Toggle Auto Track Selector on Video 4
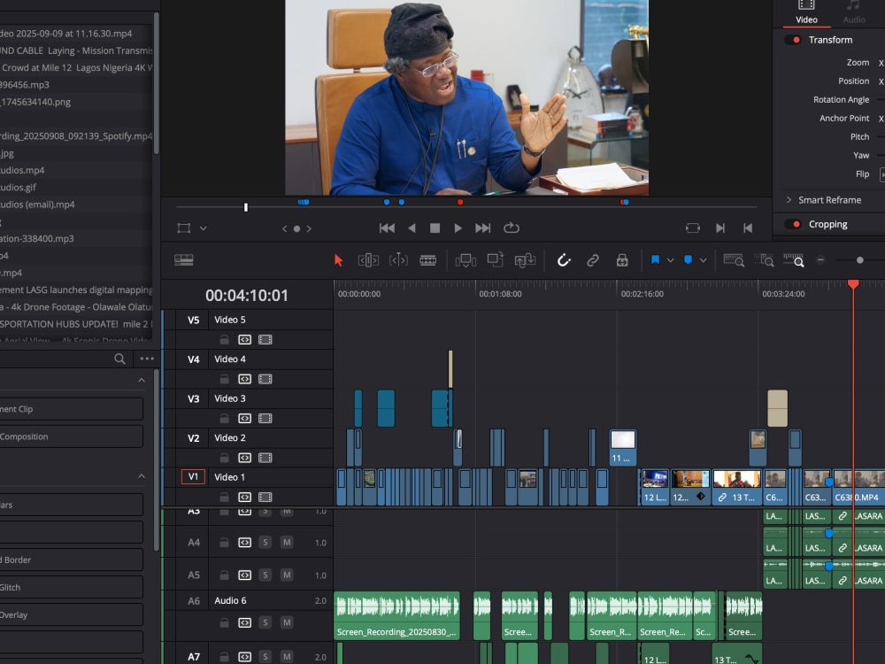Viewport: 885px width, 664px height. tap(244, 379)
